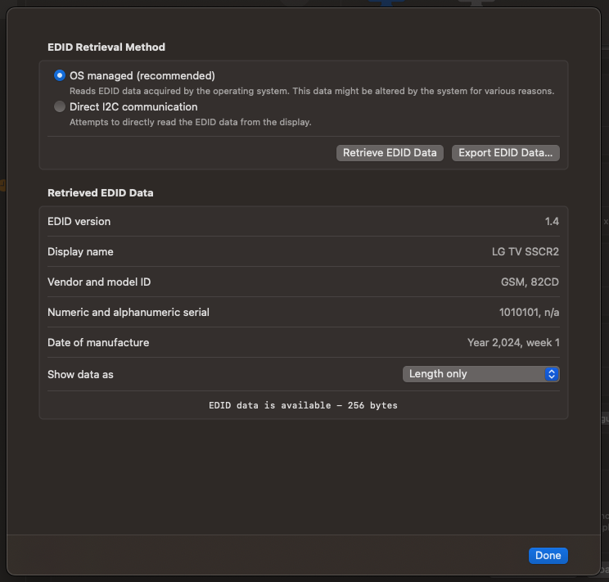Click Date of manufacture label

click(x=98, y=343)
